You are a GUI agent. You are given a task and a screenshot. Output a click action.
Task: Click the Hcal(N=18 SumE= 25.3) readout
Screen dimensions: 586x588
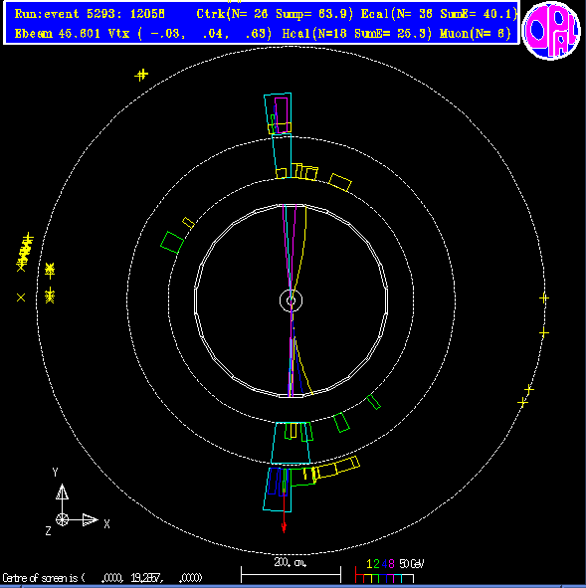(x=356, y=34)
